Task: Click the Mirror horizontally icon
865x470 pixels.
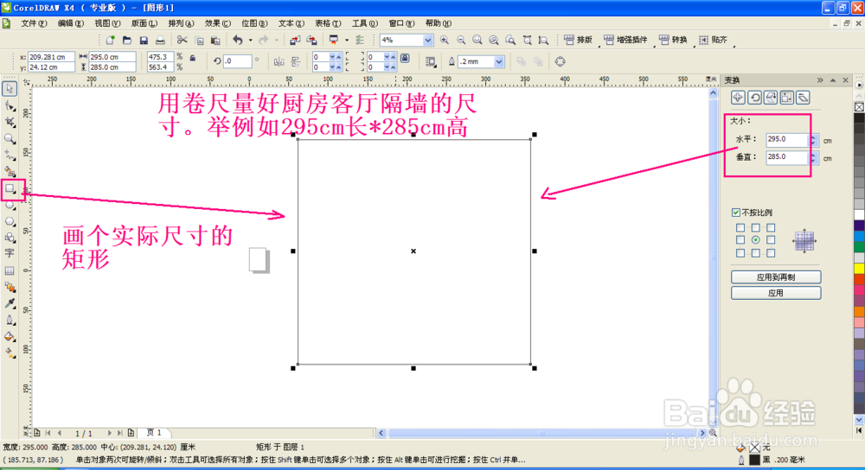Action: pyautogui.click(x=279, y=61)
